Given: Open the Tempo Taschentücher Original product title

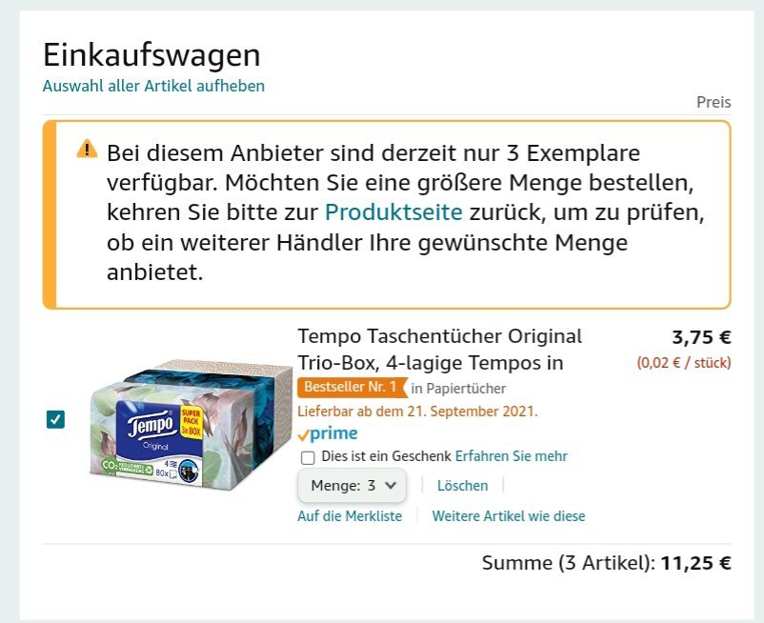Looking at the screenshot, I should pos(439,350).
